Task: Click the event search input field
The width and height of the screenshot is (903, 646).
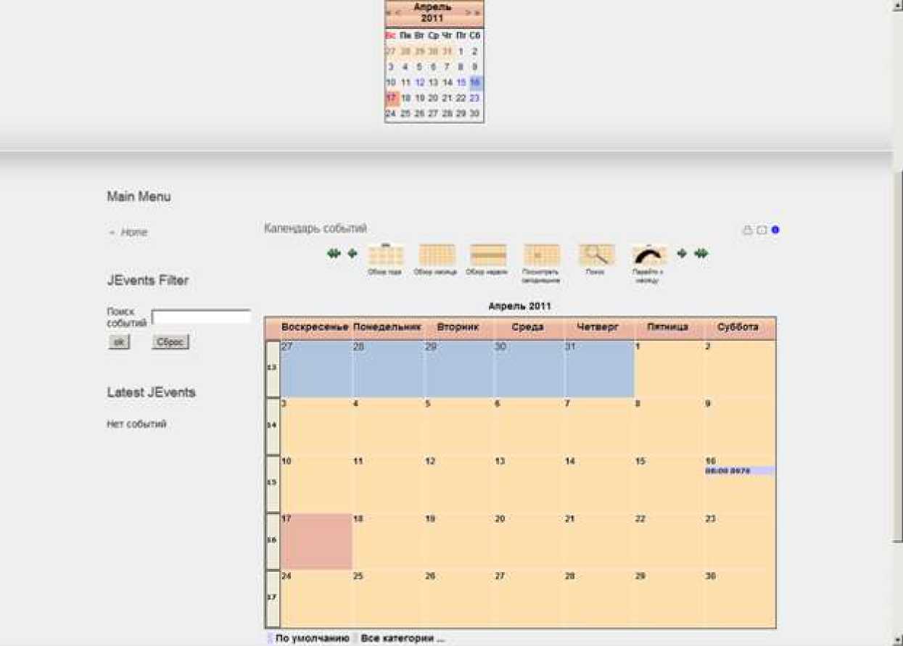Action: coord(201,317)
